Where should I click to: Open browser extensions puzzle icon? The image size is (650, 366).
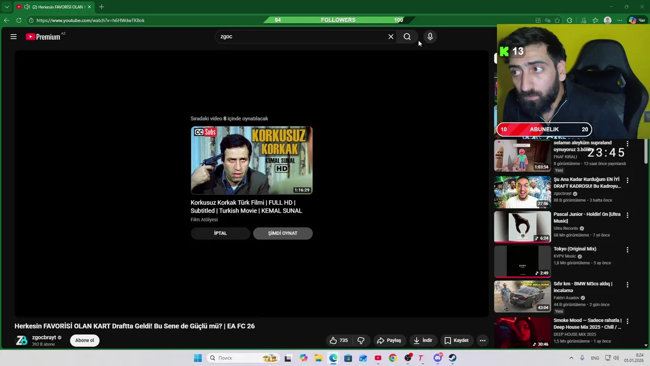coord(569,20)
